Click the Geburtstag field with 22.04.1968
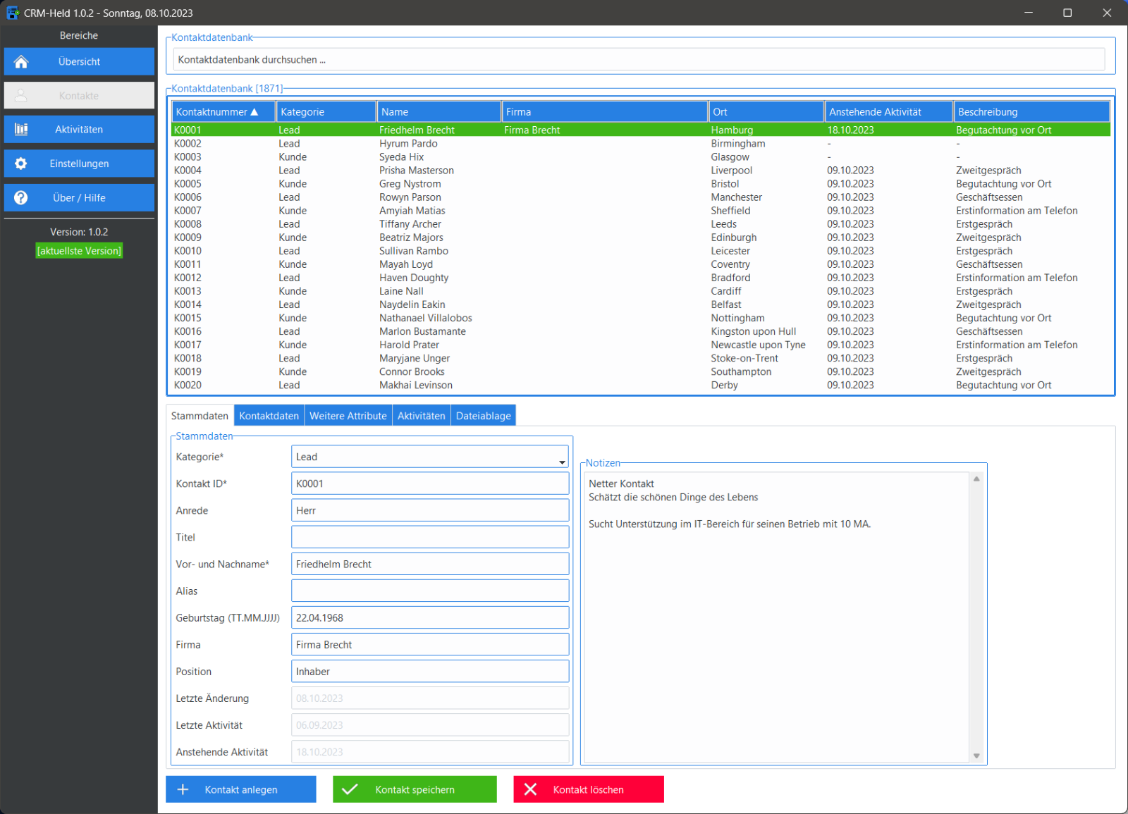The width and height of the screenshot is (1128, 814). coord(430,617)
